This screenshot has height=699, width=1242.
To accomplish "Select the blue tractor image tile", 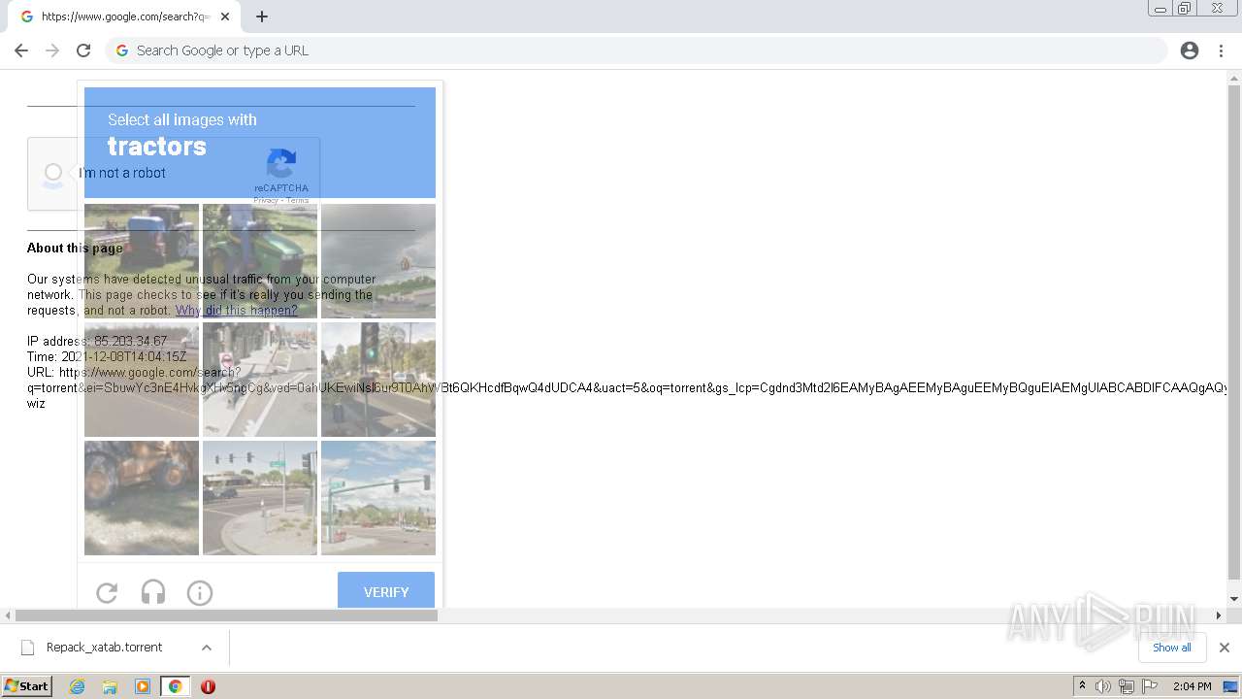I will [x=142, y=261].
